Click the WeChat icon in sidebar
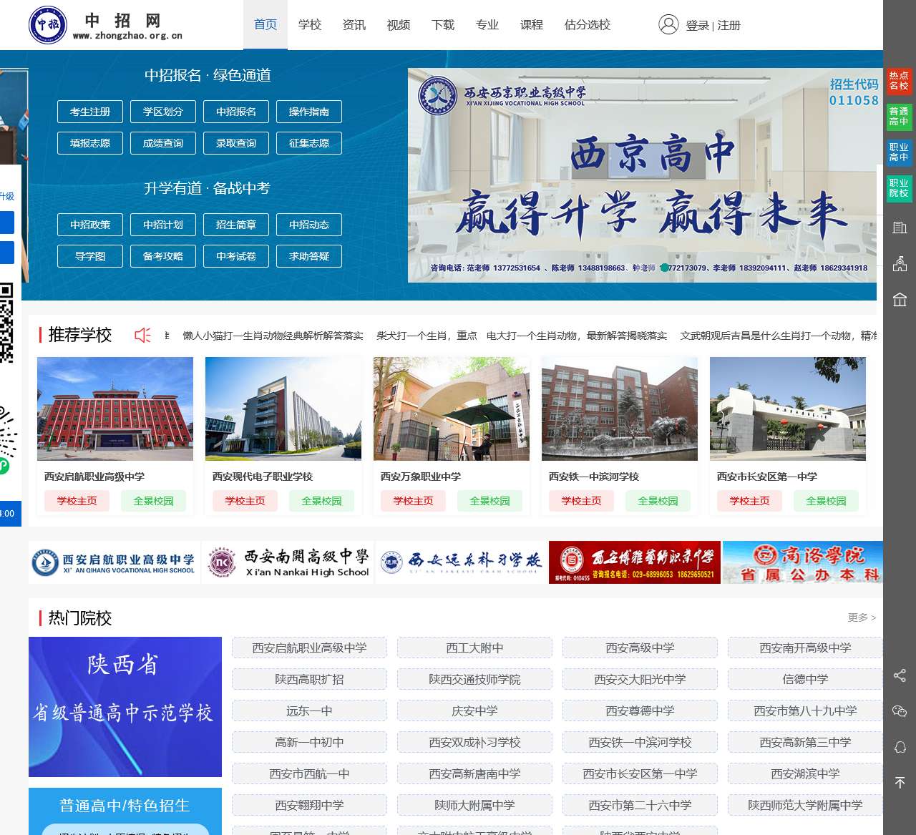Viewport: 916px width, 835px height. (900, 711)
